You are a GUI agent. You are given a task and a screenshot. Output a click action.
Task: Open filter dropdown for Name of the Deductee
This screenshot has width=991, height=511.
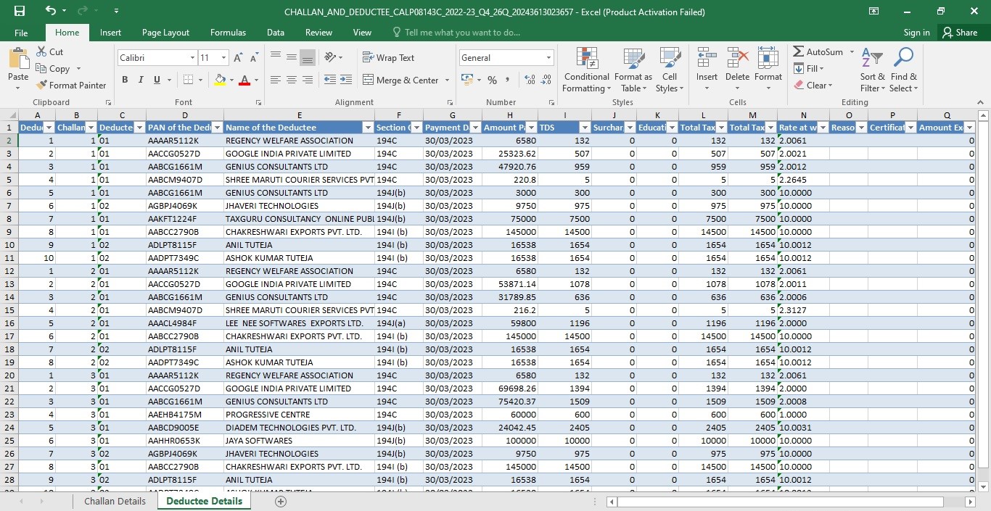pyautogui.click(x=367, y=128)
